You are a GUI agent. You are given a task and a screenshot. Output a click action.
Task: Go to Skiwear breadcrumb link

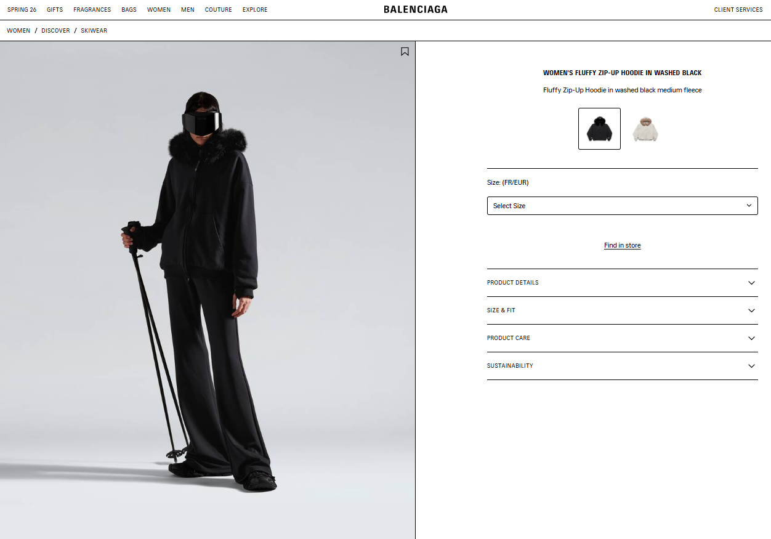coord(94,31)
